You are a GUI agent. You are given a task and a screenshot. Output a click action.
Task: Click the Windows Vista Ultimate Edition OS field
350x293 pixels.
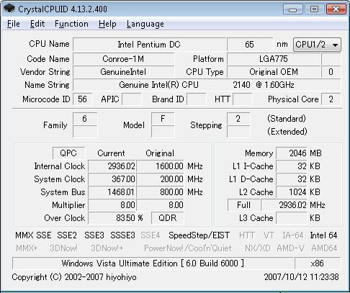point(153,263)
